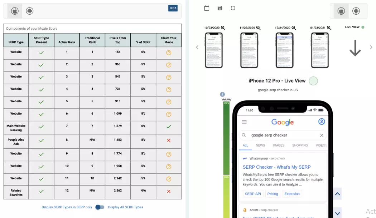This screenshot has width=376, height=218.
Task: Claim Moxie question icon for rank 10 Website
Action: pos(169,167)
